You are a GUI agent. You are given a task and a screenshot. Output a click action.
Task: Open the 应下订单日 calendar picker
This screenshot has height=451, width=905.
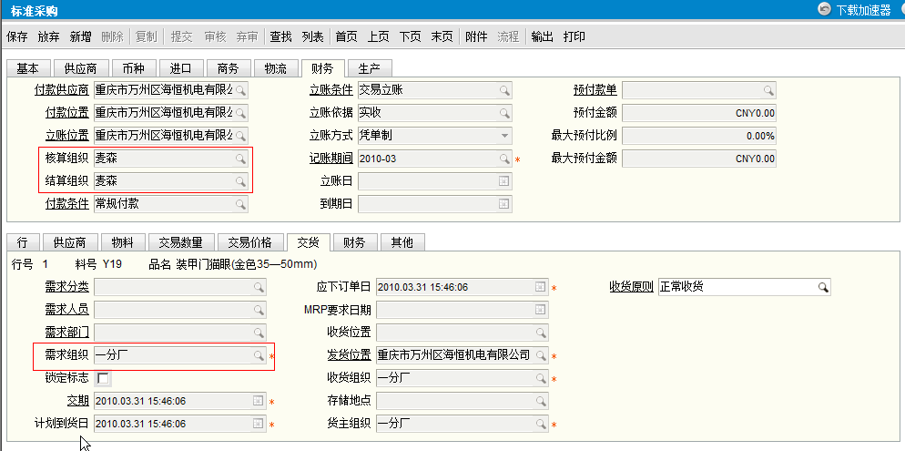(540, 287)
